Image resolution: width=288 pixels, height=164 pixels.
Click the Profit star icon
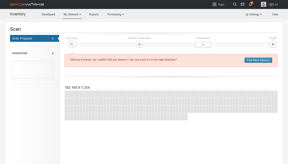273,44
